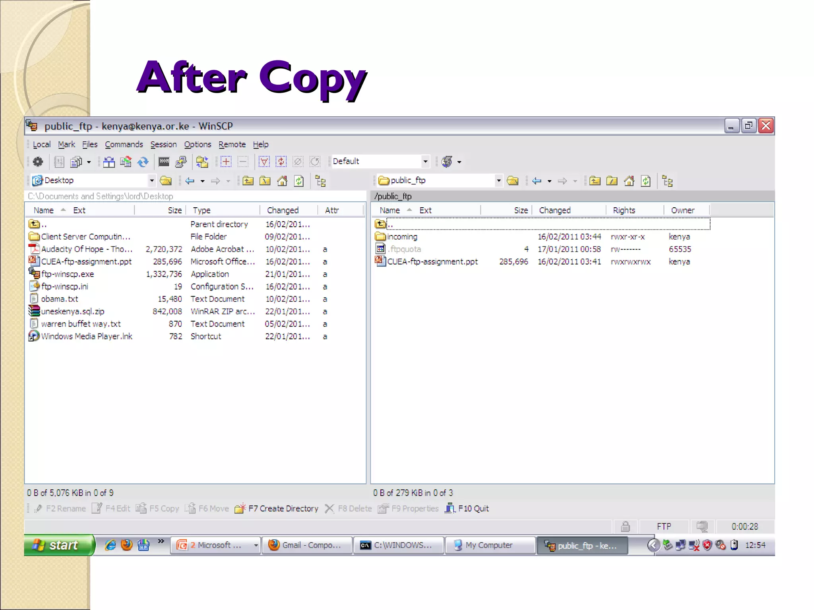814x610 pixels.
Task: Open the Files menu
Action: tap(90, 145)
